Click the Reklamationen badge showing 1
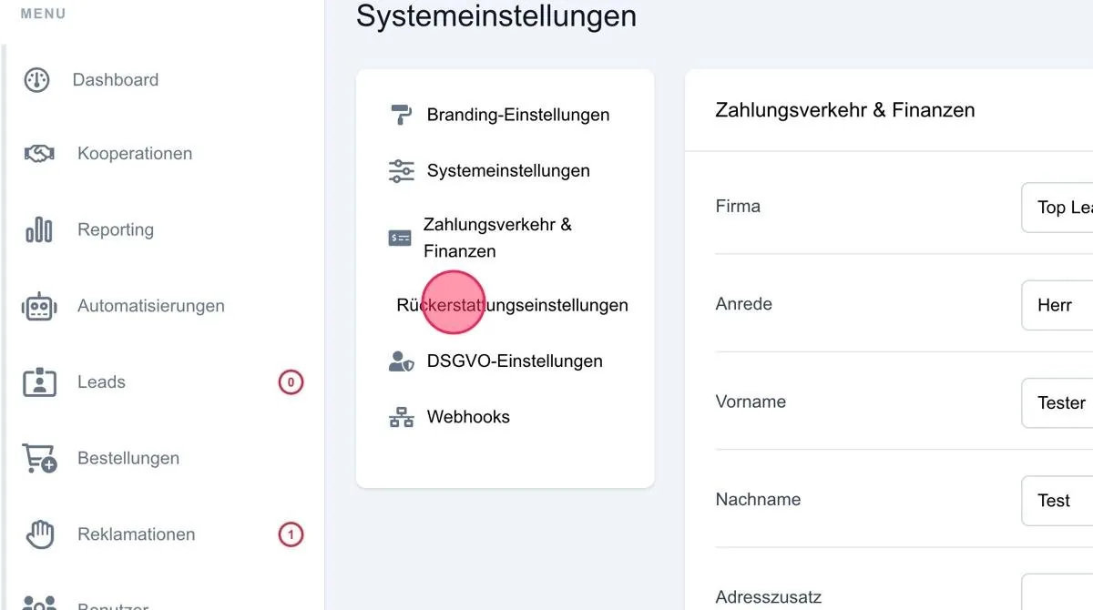1093x610 pixels. click(x=291, y=534)
